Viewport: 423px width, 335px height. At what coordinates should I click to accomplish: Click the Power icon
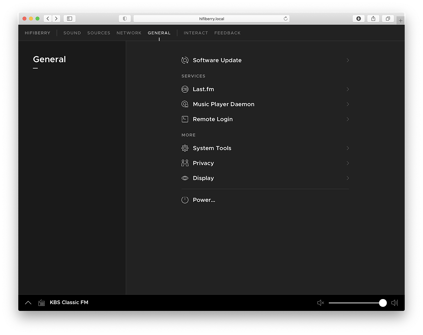click(185, 200)
